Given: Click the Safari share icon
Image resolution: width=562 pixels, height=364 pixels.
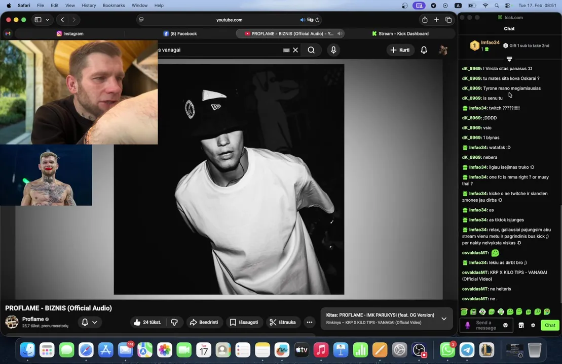Looking at the screenshot, I should click(x=425, y=20).
